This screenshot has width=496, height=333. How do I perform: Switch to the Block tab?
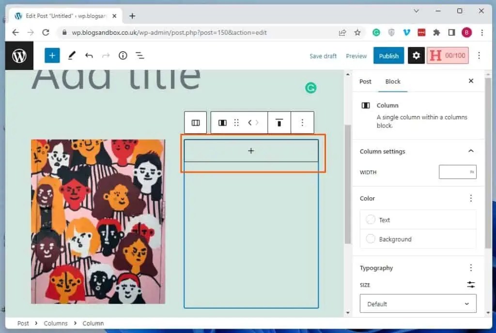[x=392, y=81]
